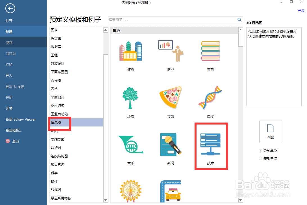307x205 pixels.
Task: Choose the taxi road template icon
Action: pos(171,191)
